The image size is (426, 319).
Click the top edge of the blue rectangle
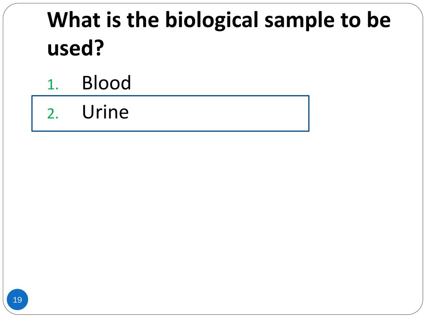click(170, 96)
